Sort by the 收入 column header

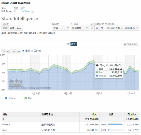point(94,114)
